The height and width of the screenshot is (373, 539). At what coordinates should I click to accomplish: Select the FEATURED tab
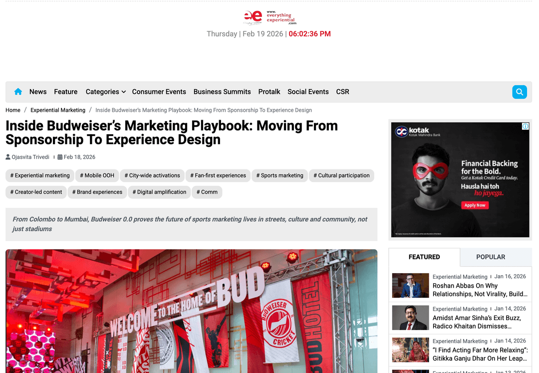coord(424,257)
